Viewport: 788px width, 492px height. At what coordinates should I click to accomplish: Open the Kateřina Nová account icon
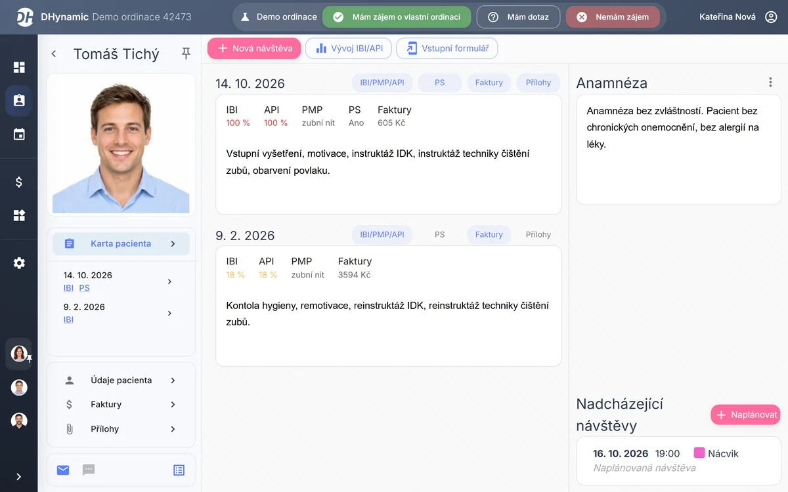coord(772,17)
